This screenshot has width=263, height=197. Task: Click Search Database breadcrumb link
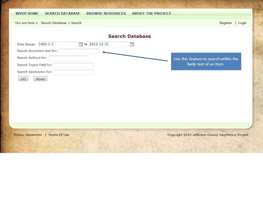click(x=54, y=23)
